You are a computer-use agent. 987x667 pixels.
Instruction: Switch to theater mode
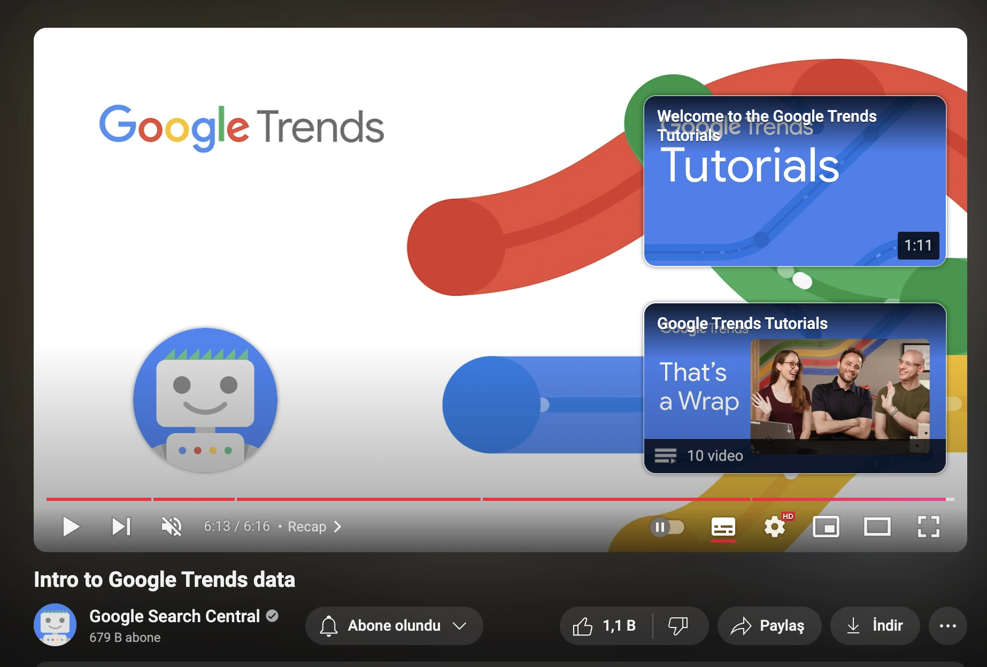[x=877, y=527]
